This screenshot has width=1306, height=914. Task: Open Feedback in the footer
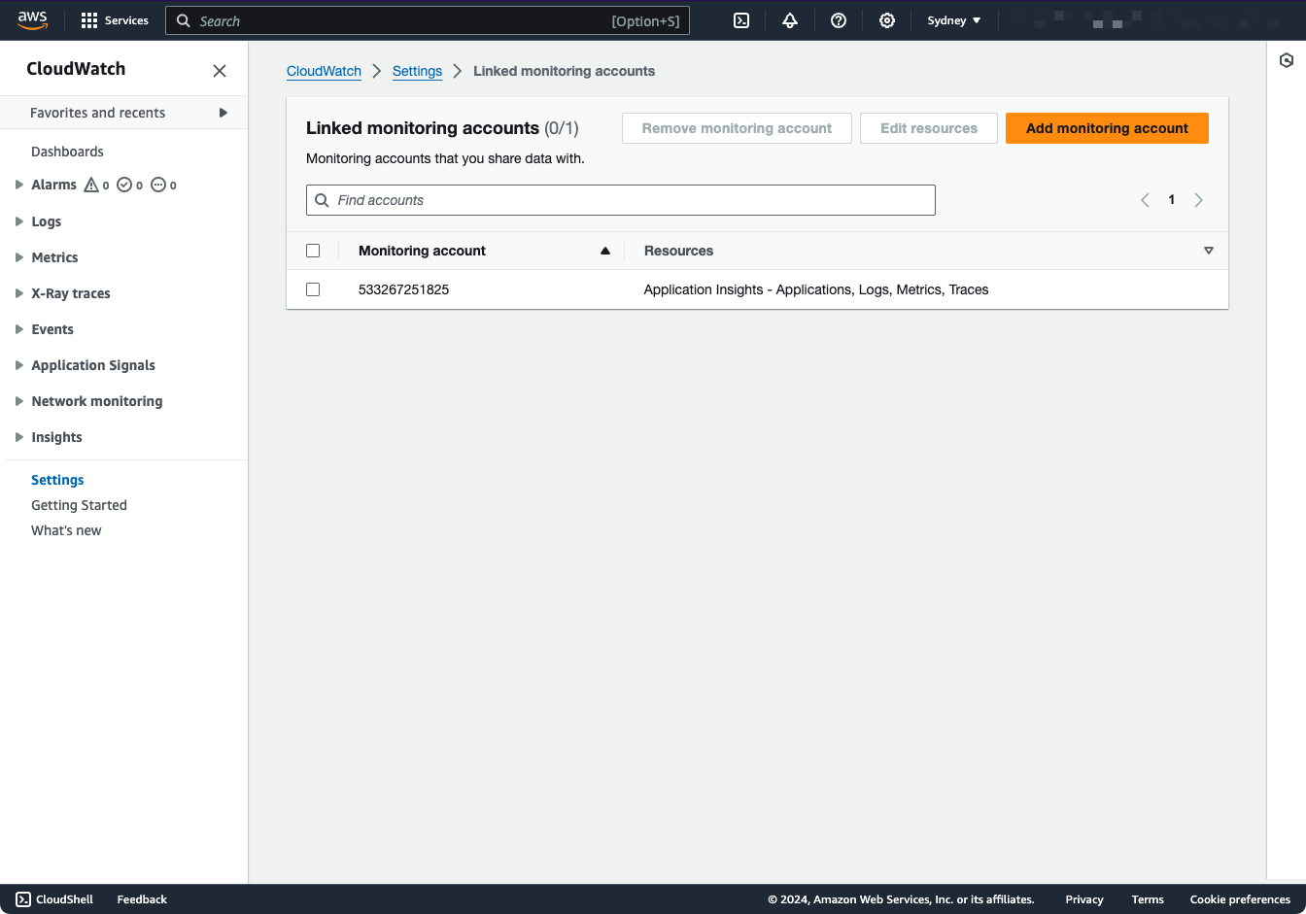pyautogui.click(x=142, y=899)
